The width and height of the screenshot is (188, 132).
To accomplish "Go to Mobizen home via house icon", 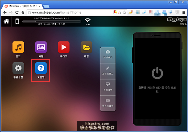I will click(x=6, y=21).
